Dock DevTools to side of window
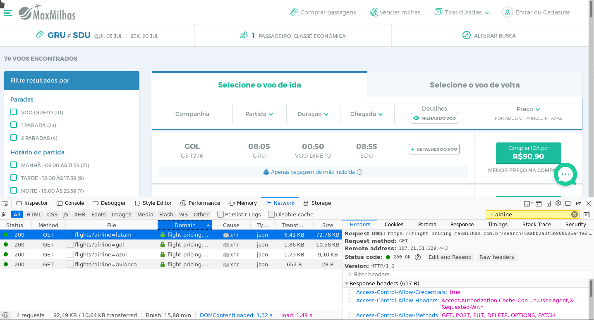Viewport: 594px width, 320px height. 568,203
